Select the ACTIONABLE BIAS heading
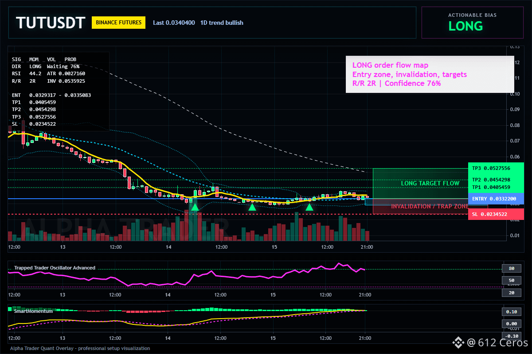Image resolution: width=532 pixels, height=354 pixels. click(472, 15)
